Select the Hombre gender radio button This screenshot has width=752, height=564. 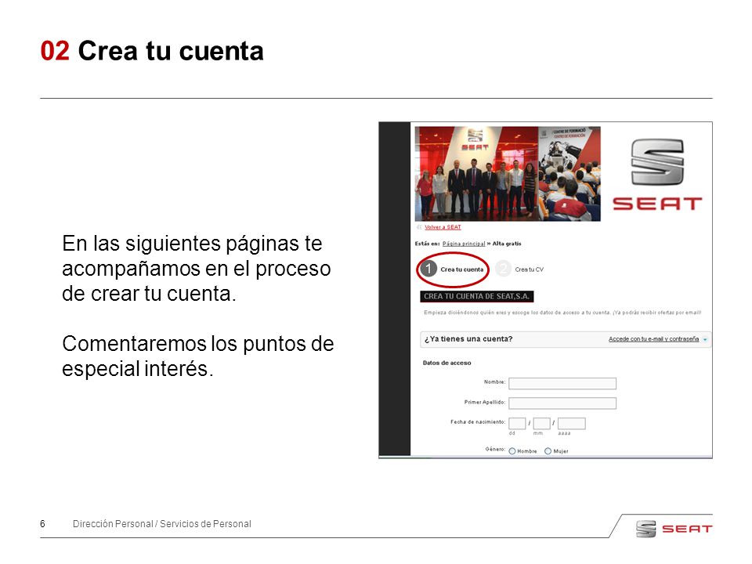click(x=512, y=451)
